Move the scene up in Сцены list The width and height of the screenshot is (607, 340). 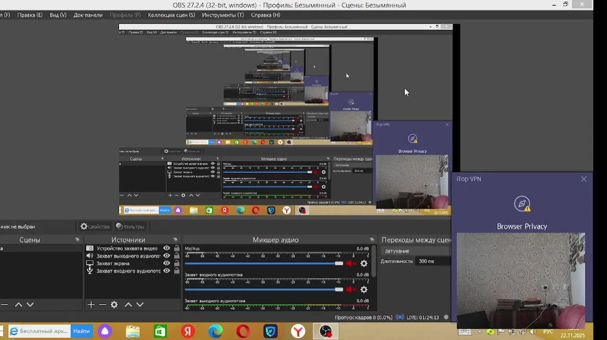(x=18, y=305)
